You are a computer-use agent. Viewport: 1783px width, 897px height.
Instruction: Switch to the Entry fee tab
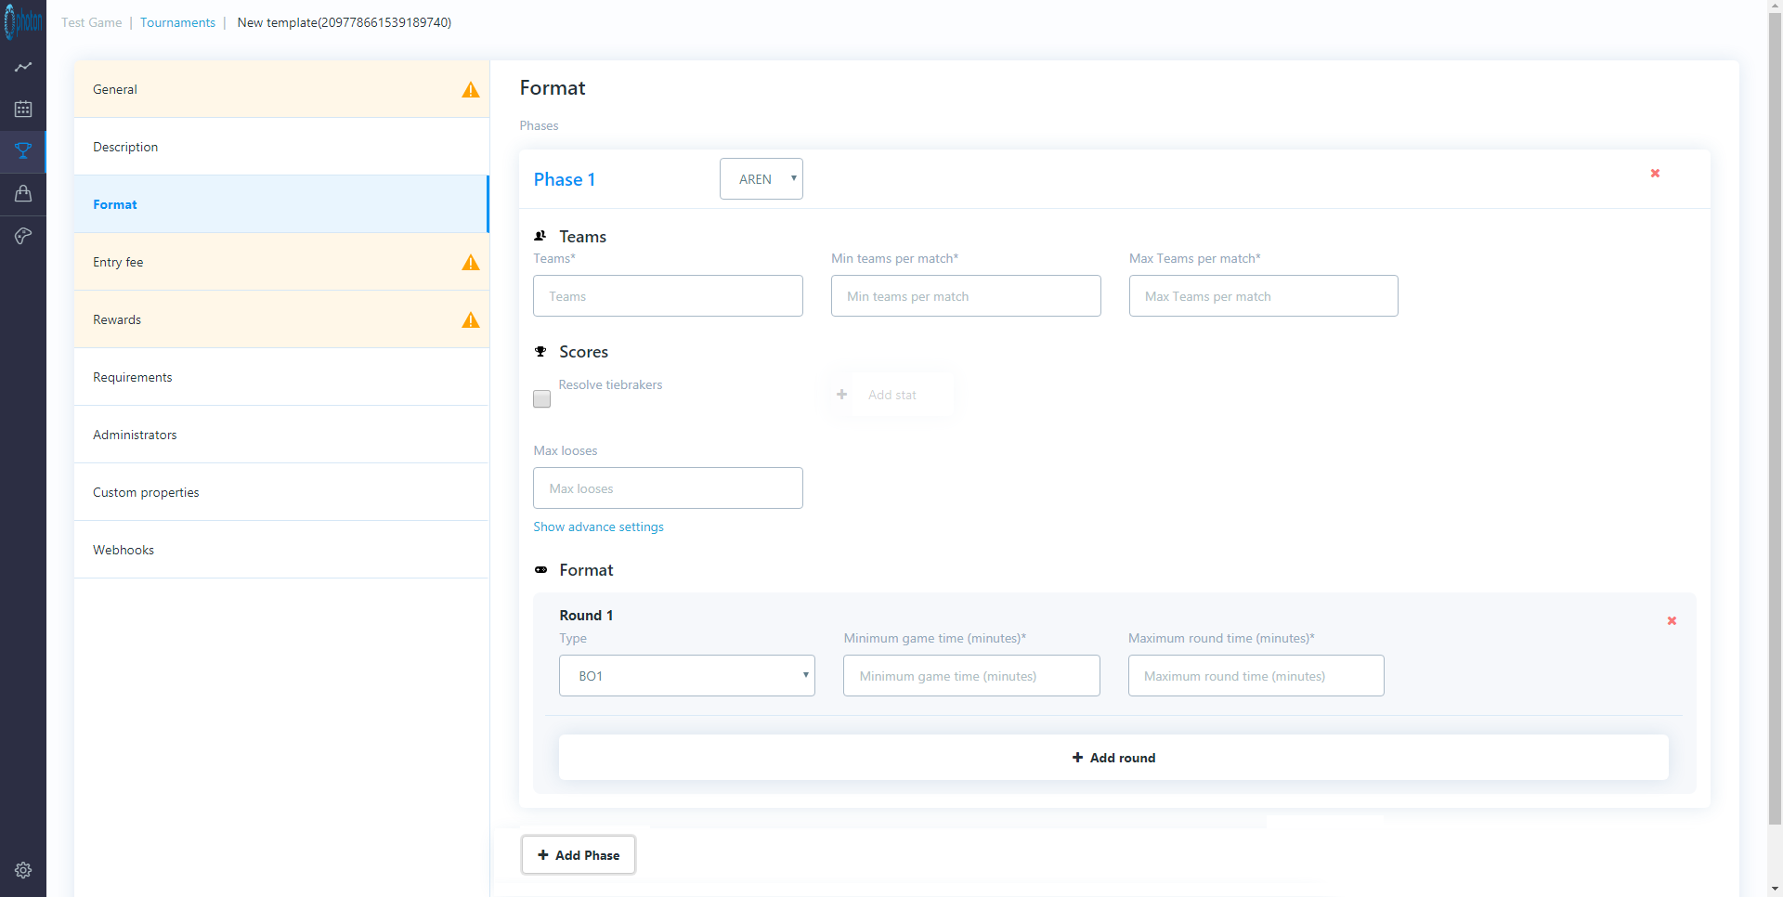coord(281,262)
